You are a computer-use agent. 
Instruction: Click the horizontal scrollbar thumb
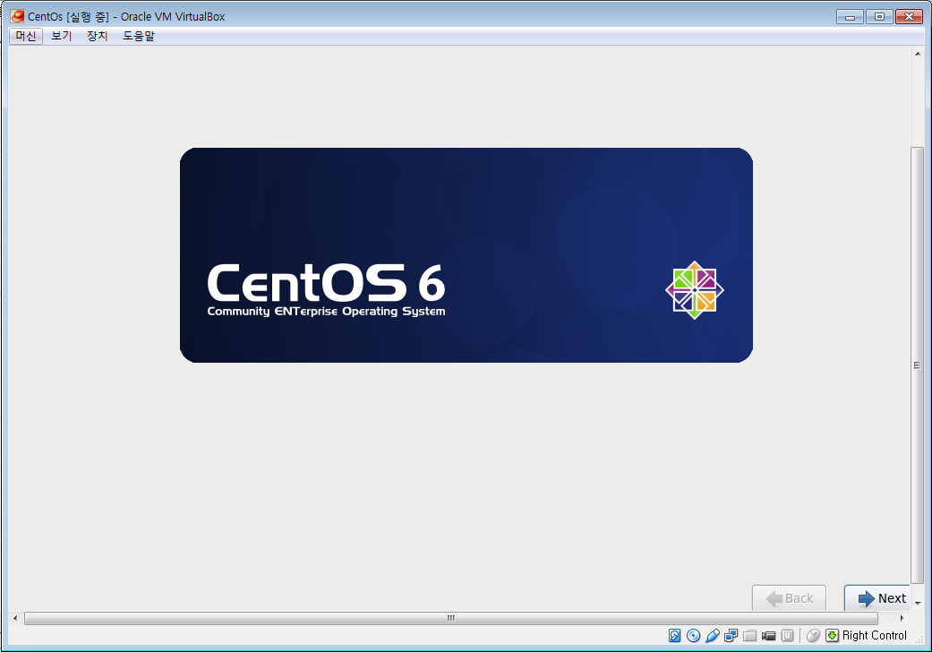[x=451, y=618]
